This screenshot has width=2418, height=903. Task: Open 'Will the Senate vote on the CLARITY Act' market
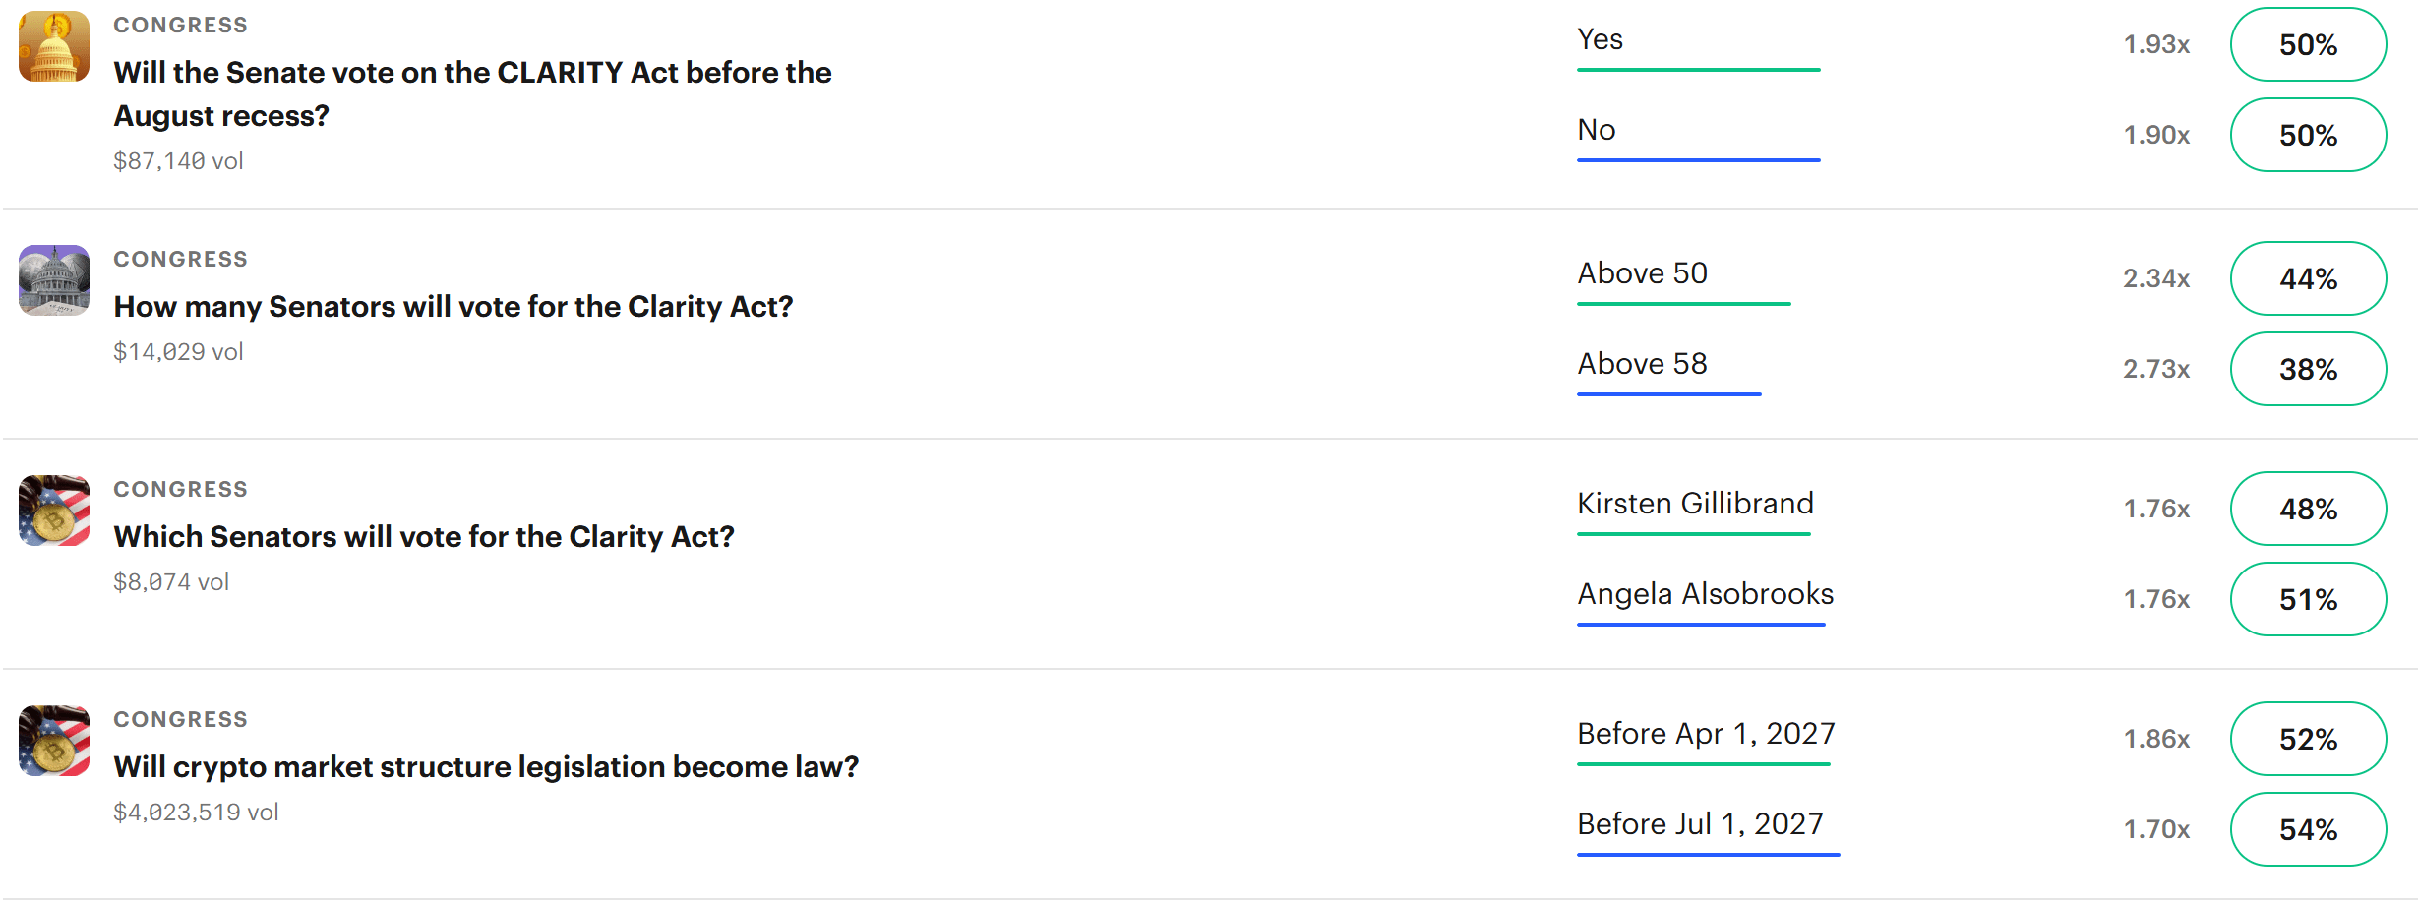click(472, 93)
